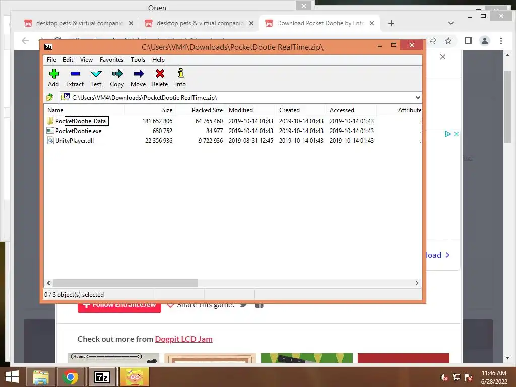Select the PocketDootie_Data folder icon
The width and height of the screenshot is (516, 387).
coord(50,121)
